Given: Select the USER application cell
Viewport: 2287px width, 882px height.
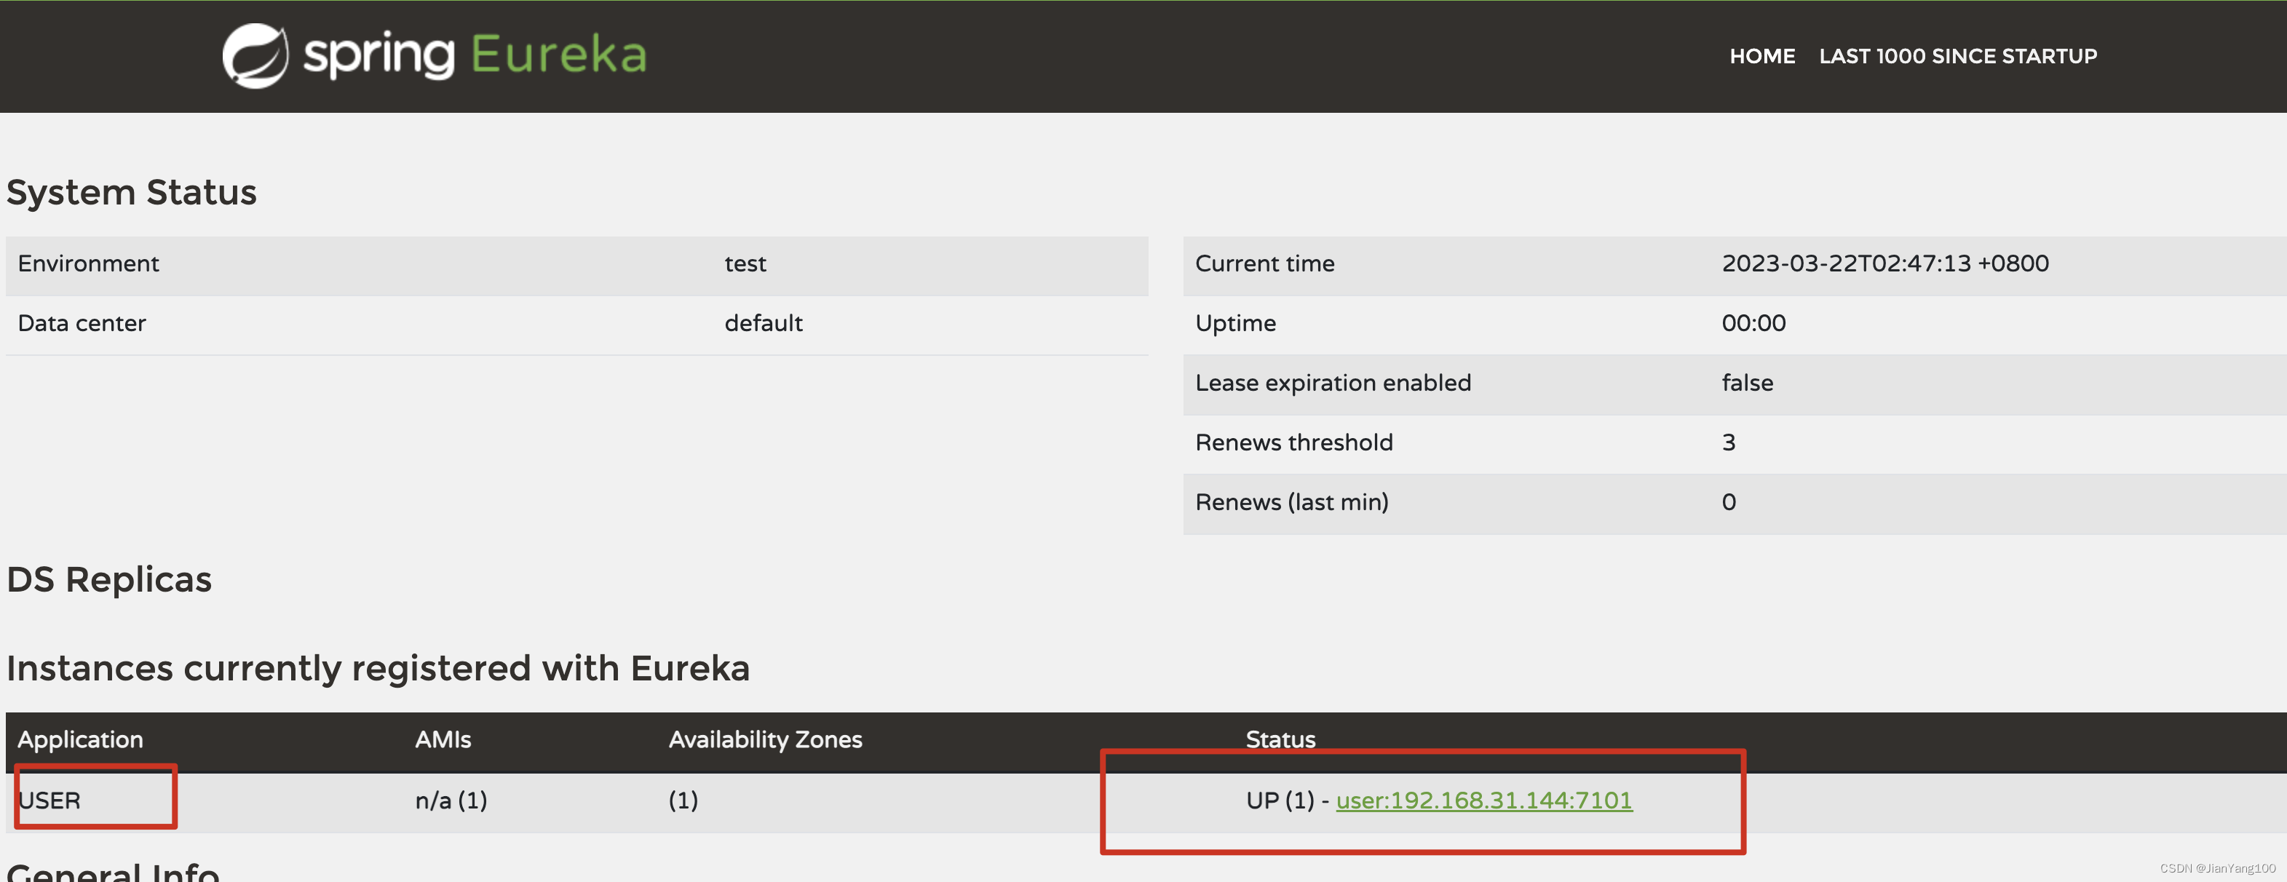Looking at the screenshot, I should click(51, 800).
